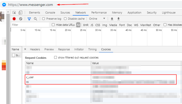The height and width of the screenshot is (104, 182).
Task: Filter requests by JS type
Action: pos(92,25)
